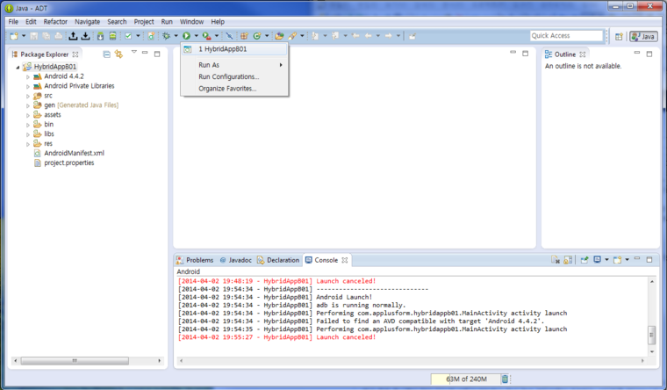Open the Android SDK Manager icon

pyautogui.click(x=100, y=36)
